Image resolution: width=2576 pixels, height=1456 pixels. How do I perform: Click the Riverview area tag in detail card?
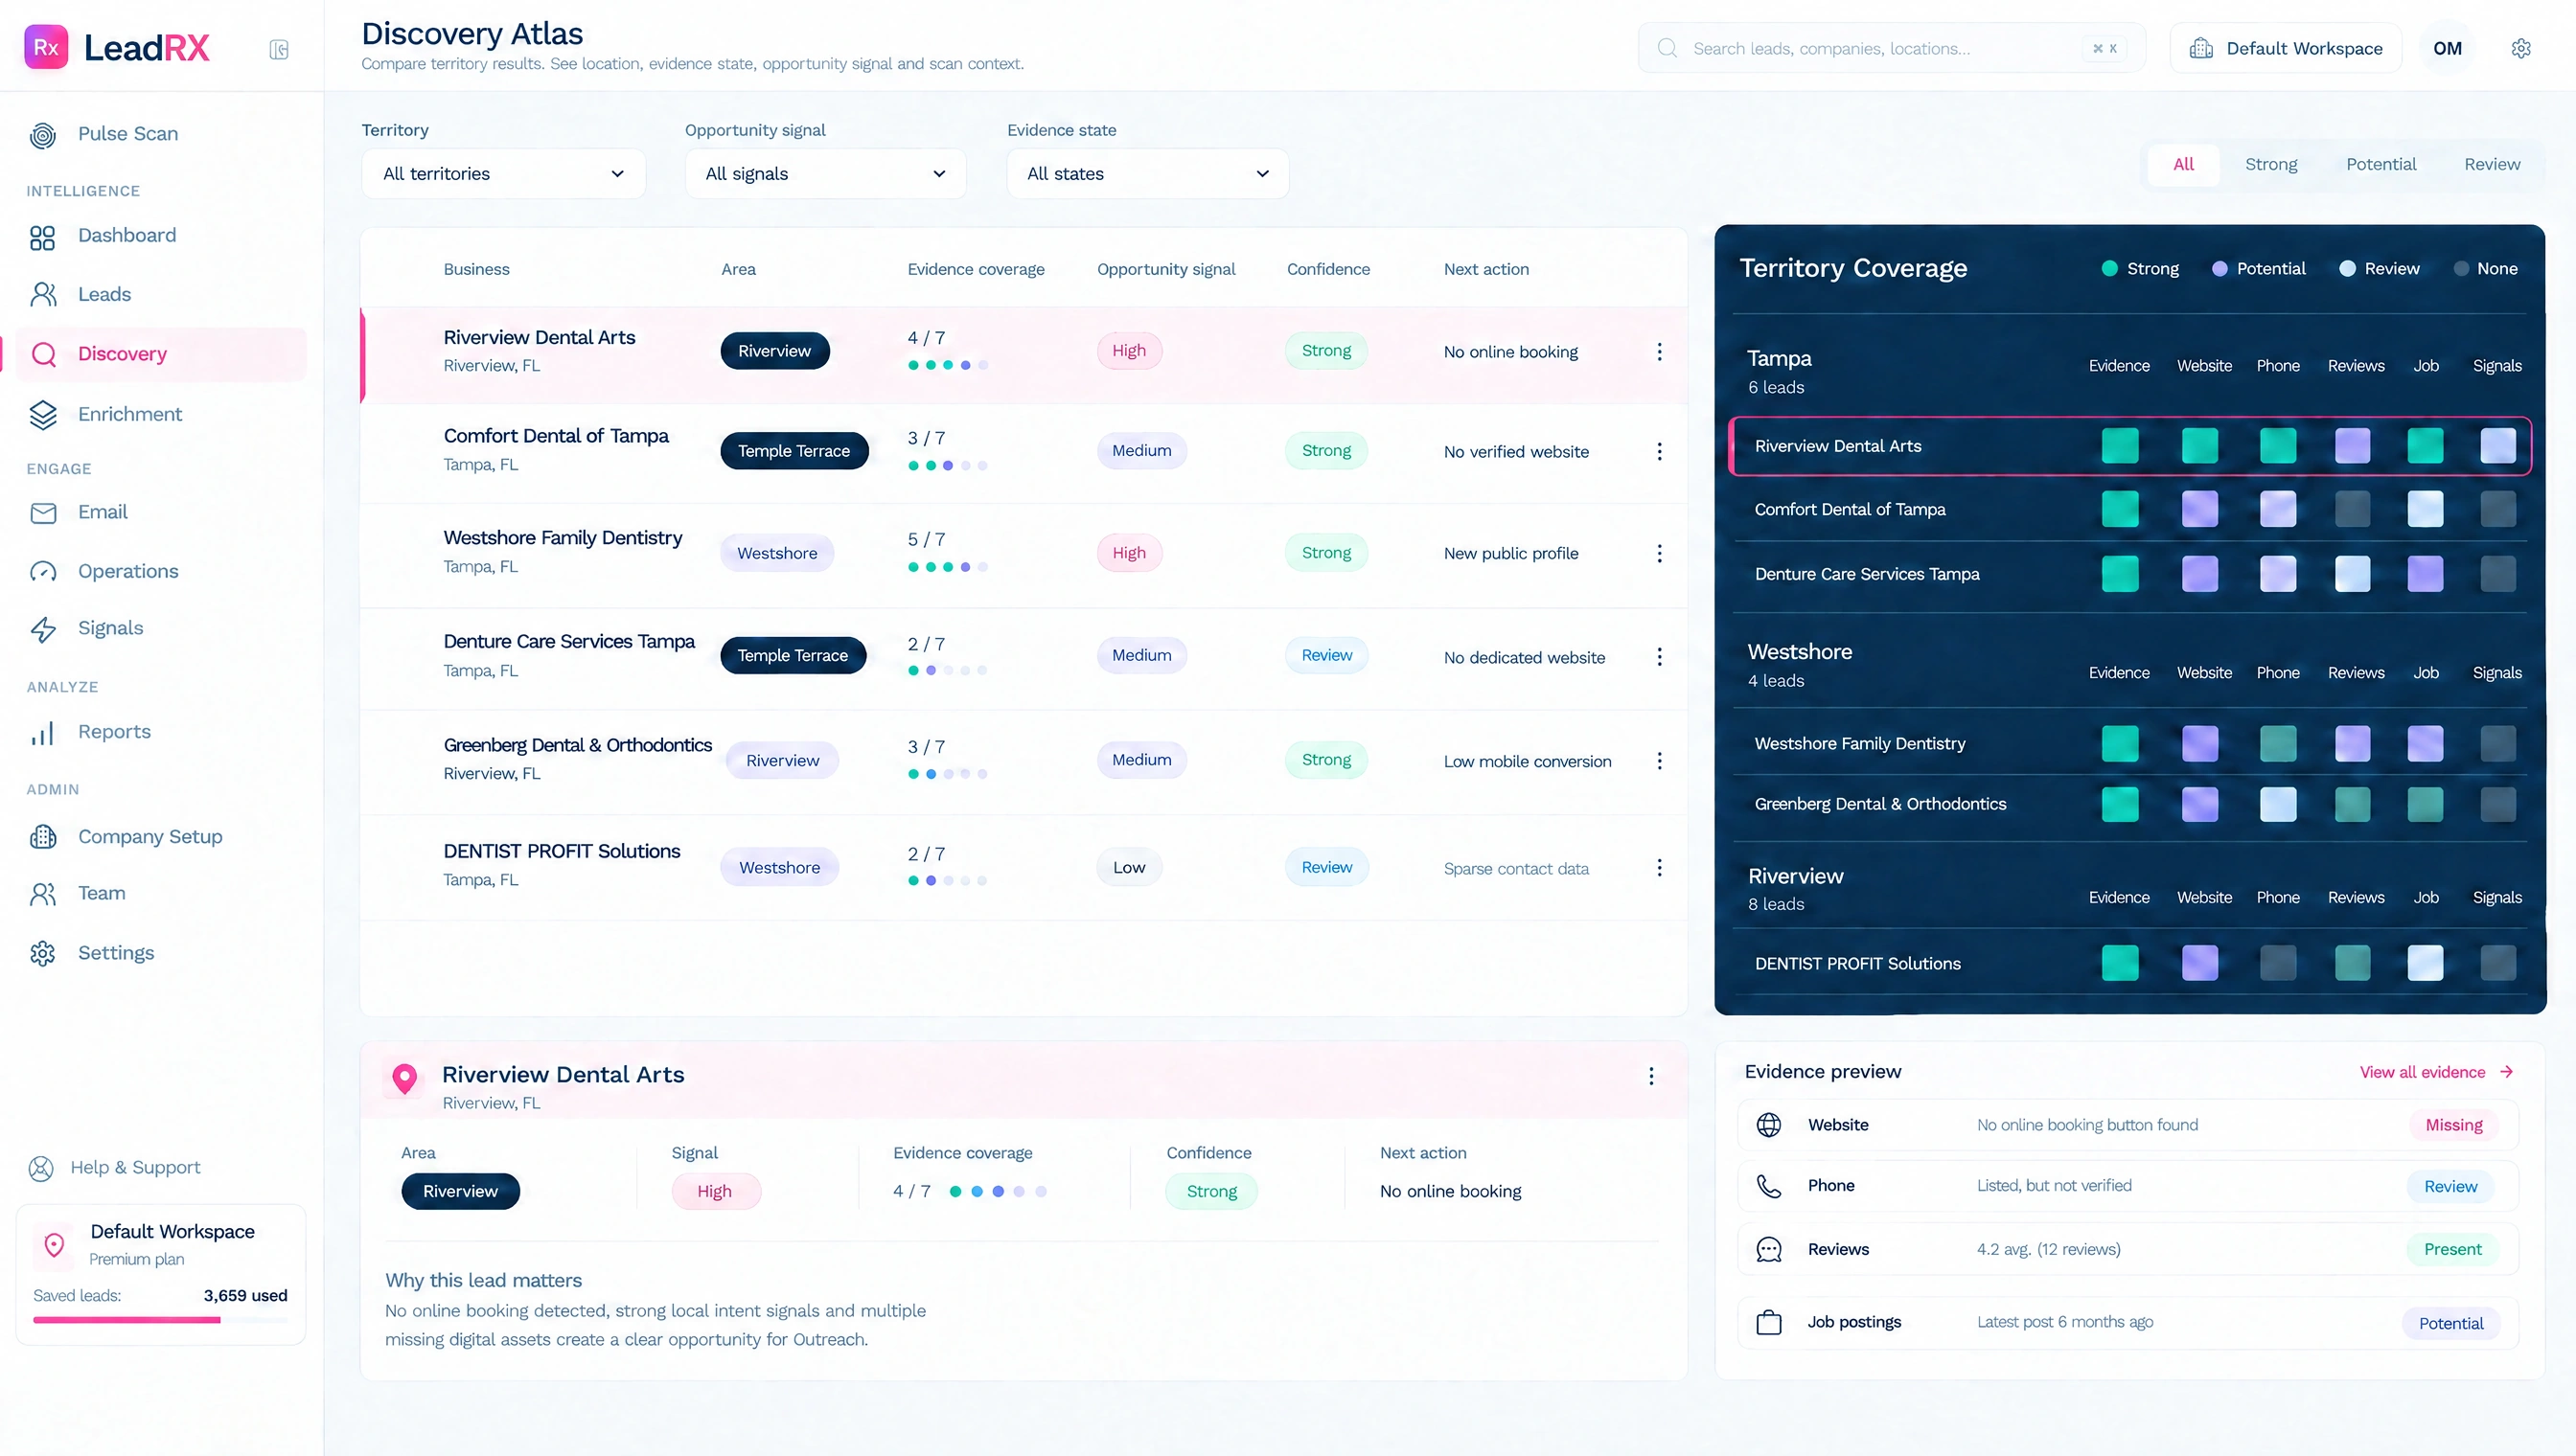pos(460,1192)
